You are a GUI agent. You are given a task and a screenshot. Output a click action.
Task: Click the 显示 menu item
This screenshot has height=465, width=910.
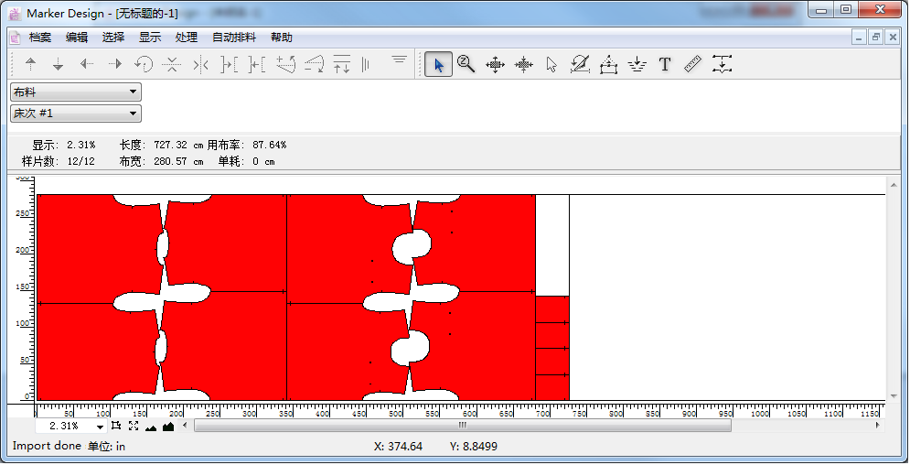point(150,38)
